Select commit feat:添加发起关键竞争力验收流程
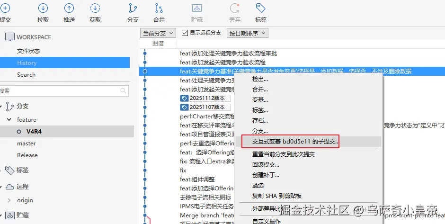Screen dimensions: 445x224 (x=223, y=62)
